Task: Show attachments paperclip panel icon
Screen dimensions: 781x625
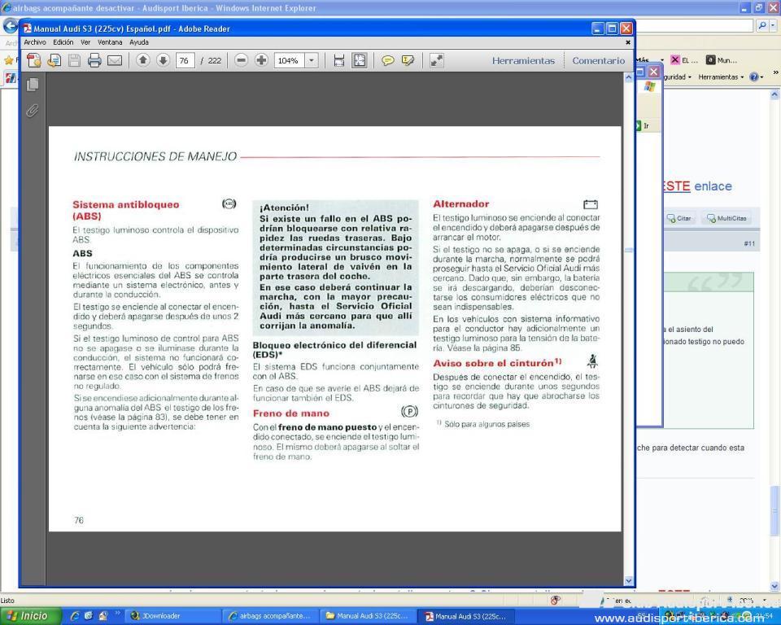Action: click(33, 110)
